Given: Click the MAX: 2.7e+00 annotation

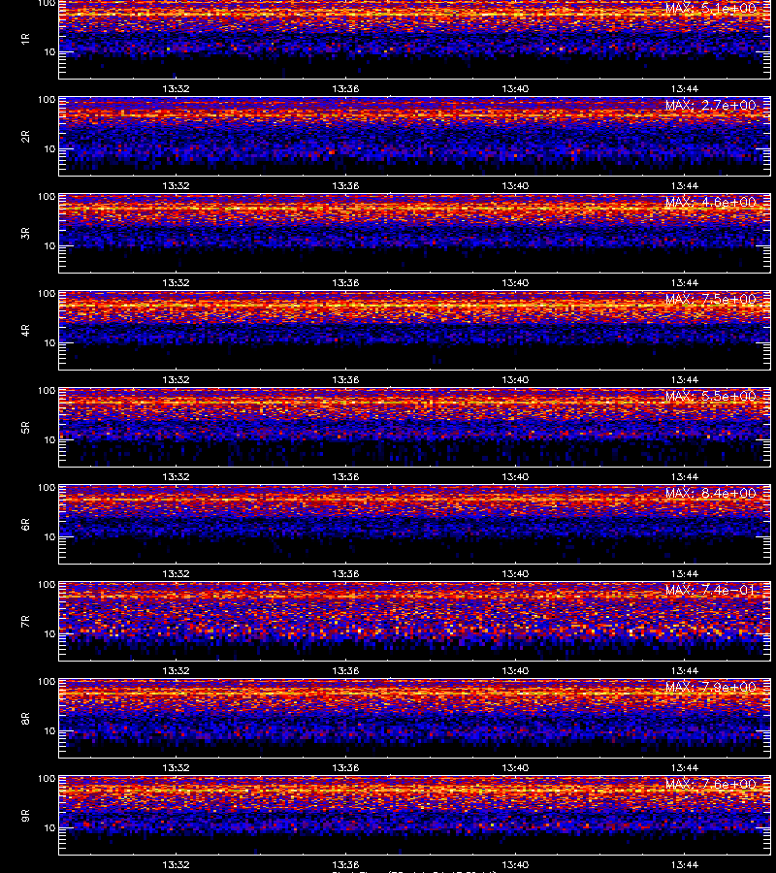Looking at the screenshot, I should (x=711, y=105).
